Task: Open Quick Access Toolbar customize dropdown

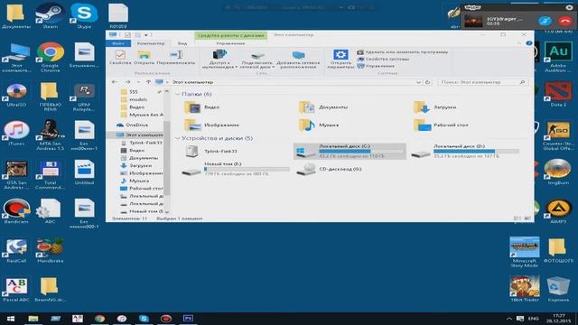Action: 146,35
